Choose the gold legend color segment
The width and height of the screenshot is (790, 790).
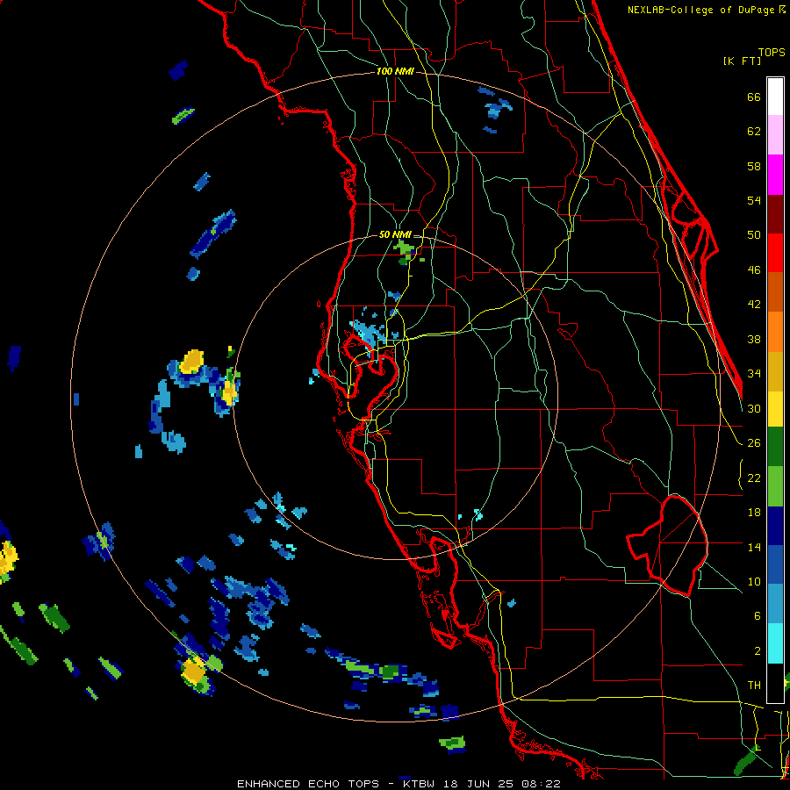775,371
